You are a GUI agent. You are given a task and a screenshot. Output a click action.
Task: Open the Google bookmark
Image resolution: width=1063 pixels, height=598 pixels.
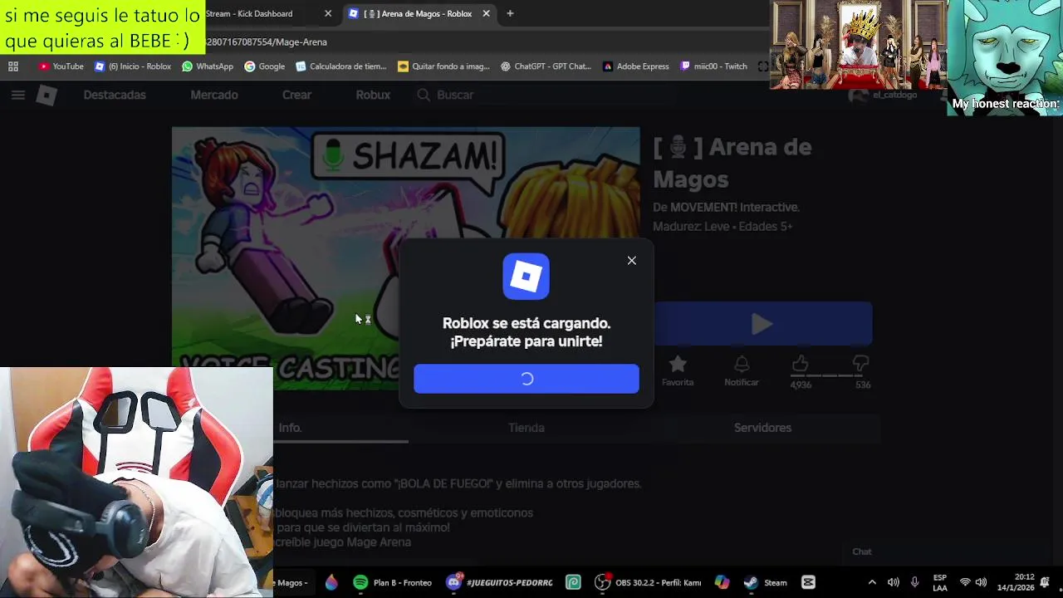coord(265,66)
